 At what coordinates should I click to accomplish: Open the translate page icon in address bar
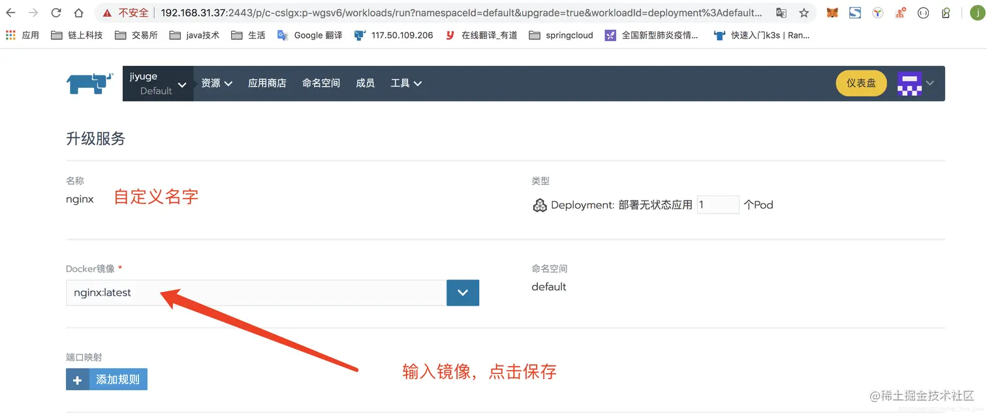[781, 12]
